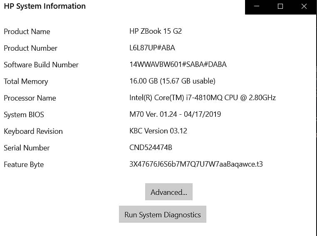Click the Feature Byte label

24,165
